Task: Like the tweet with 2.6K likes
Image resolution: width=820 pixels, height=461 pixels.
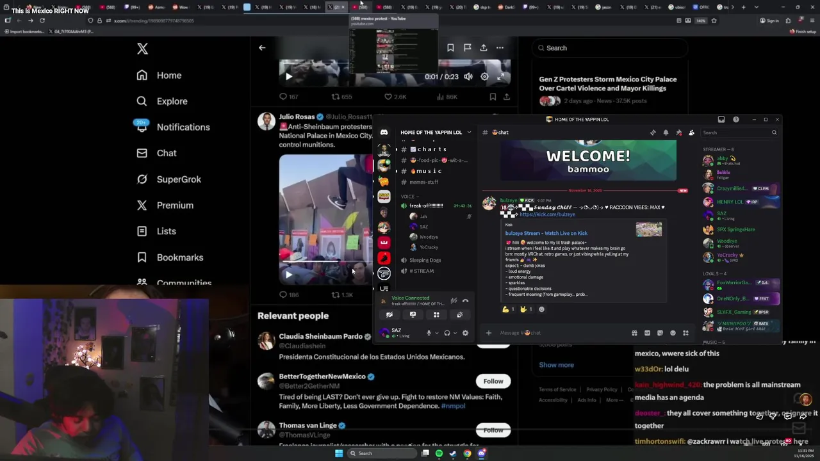Action: [x=395, y=97]
